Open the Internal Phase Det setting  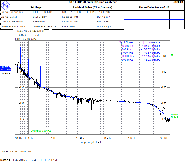(47, 26)
